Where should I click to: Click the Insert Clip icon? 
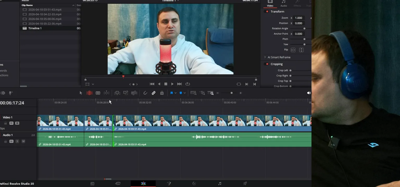pos(117,93)
